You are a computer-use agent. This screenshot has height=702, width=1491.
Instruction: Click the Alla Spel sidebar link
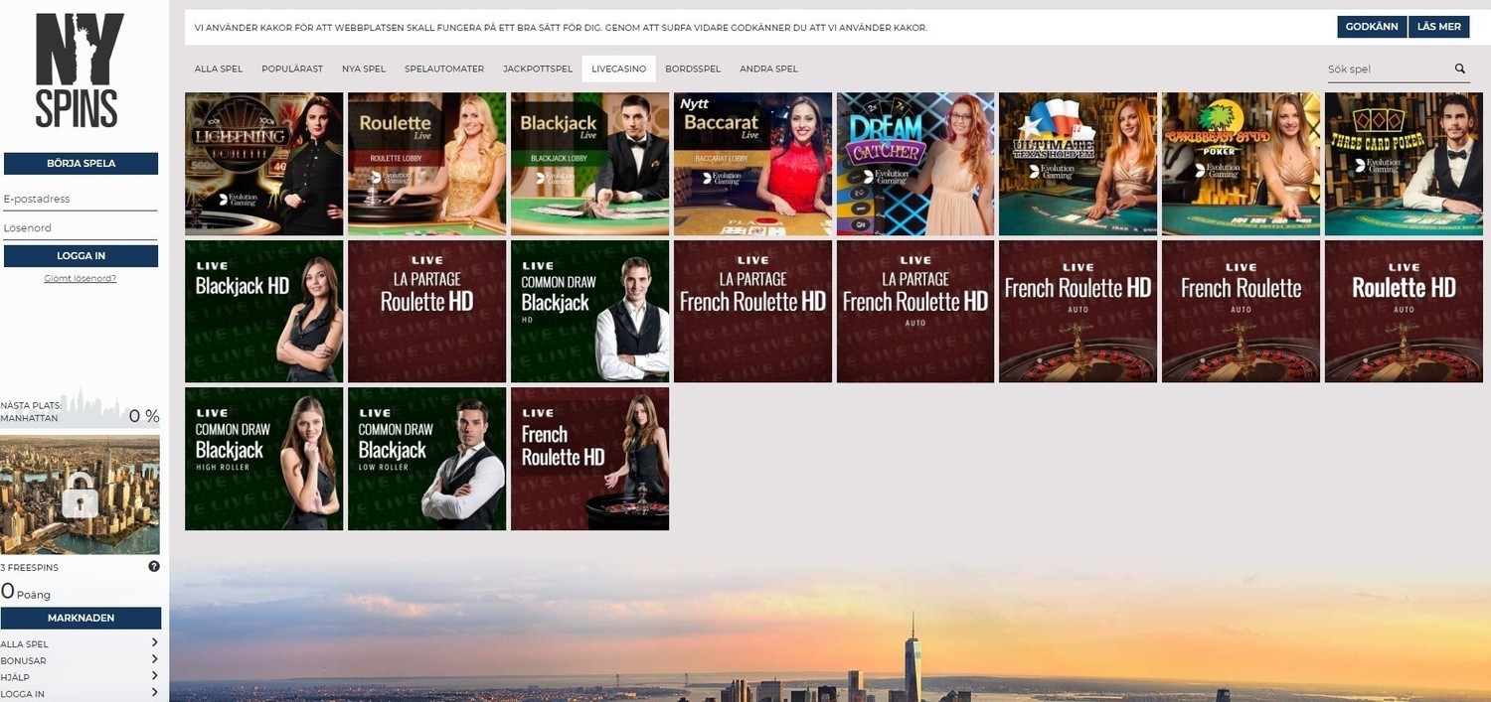[25, 644]
